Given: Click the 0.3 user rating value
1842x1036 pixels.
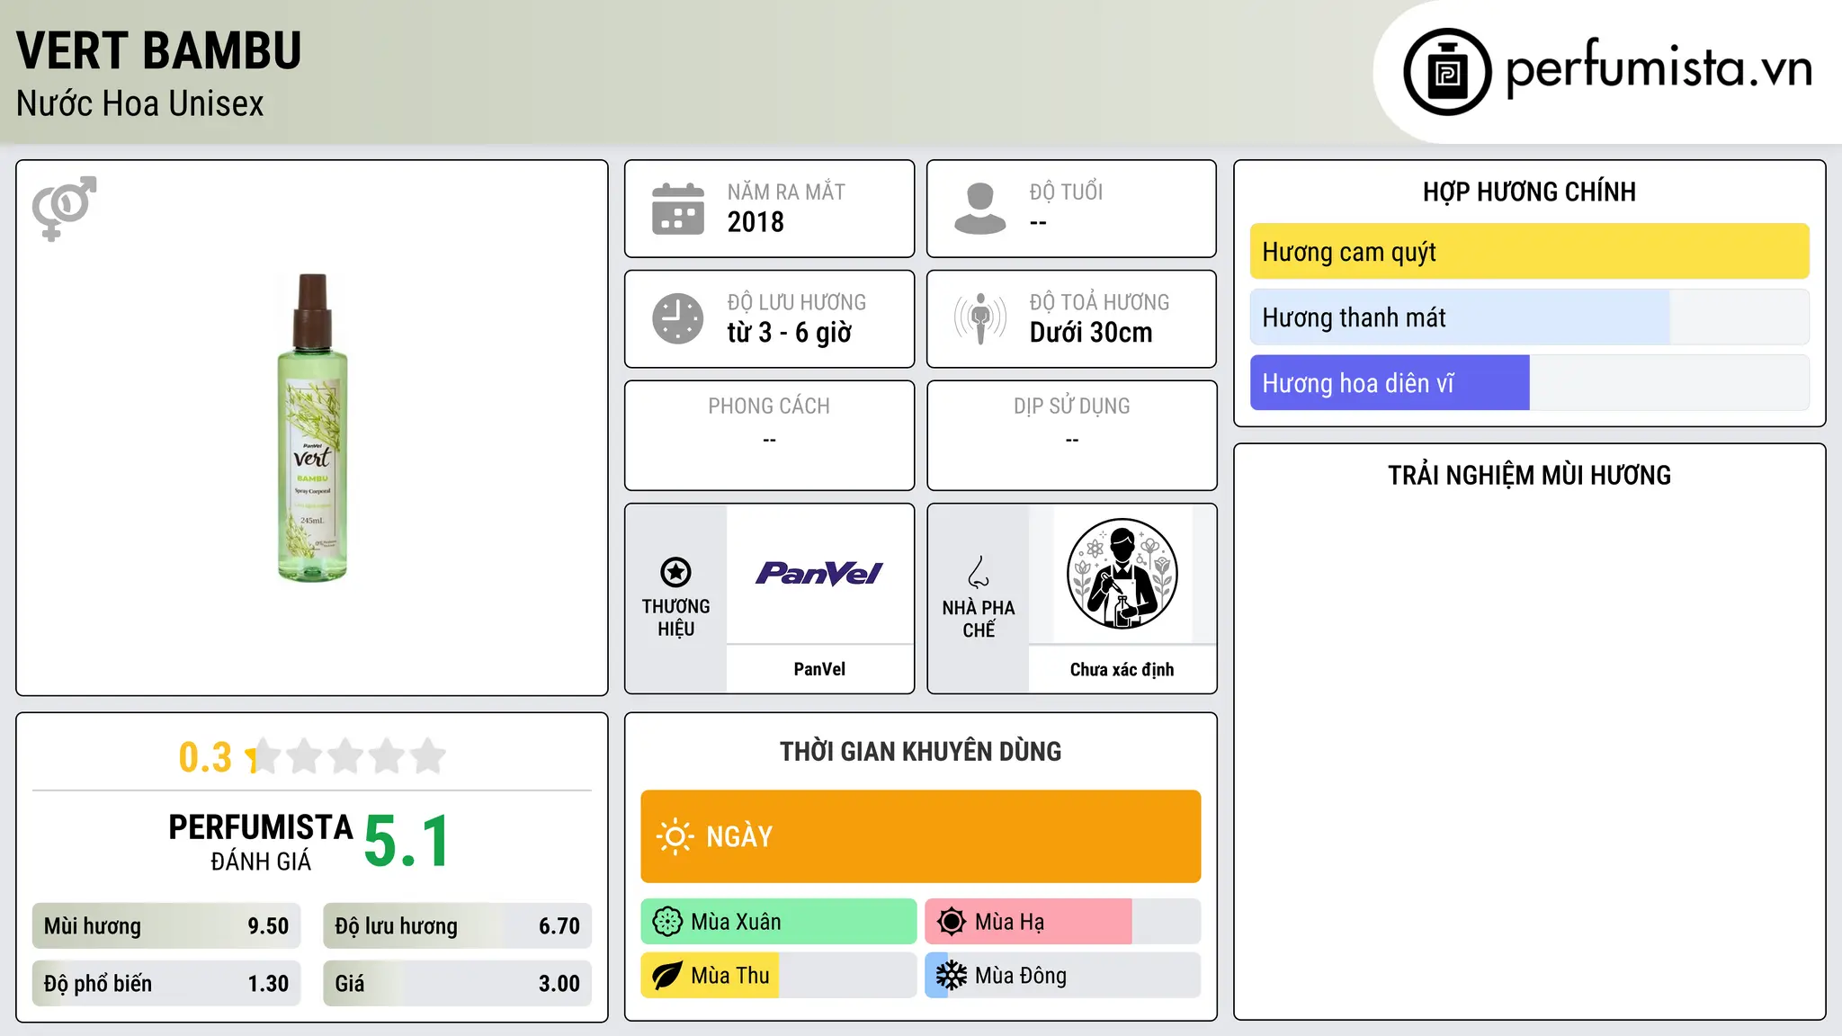Looking at the screenshot, I should (205, 757).
